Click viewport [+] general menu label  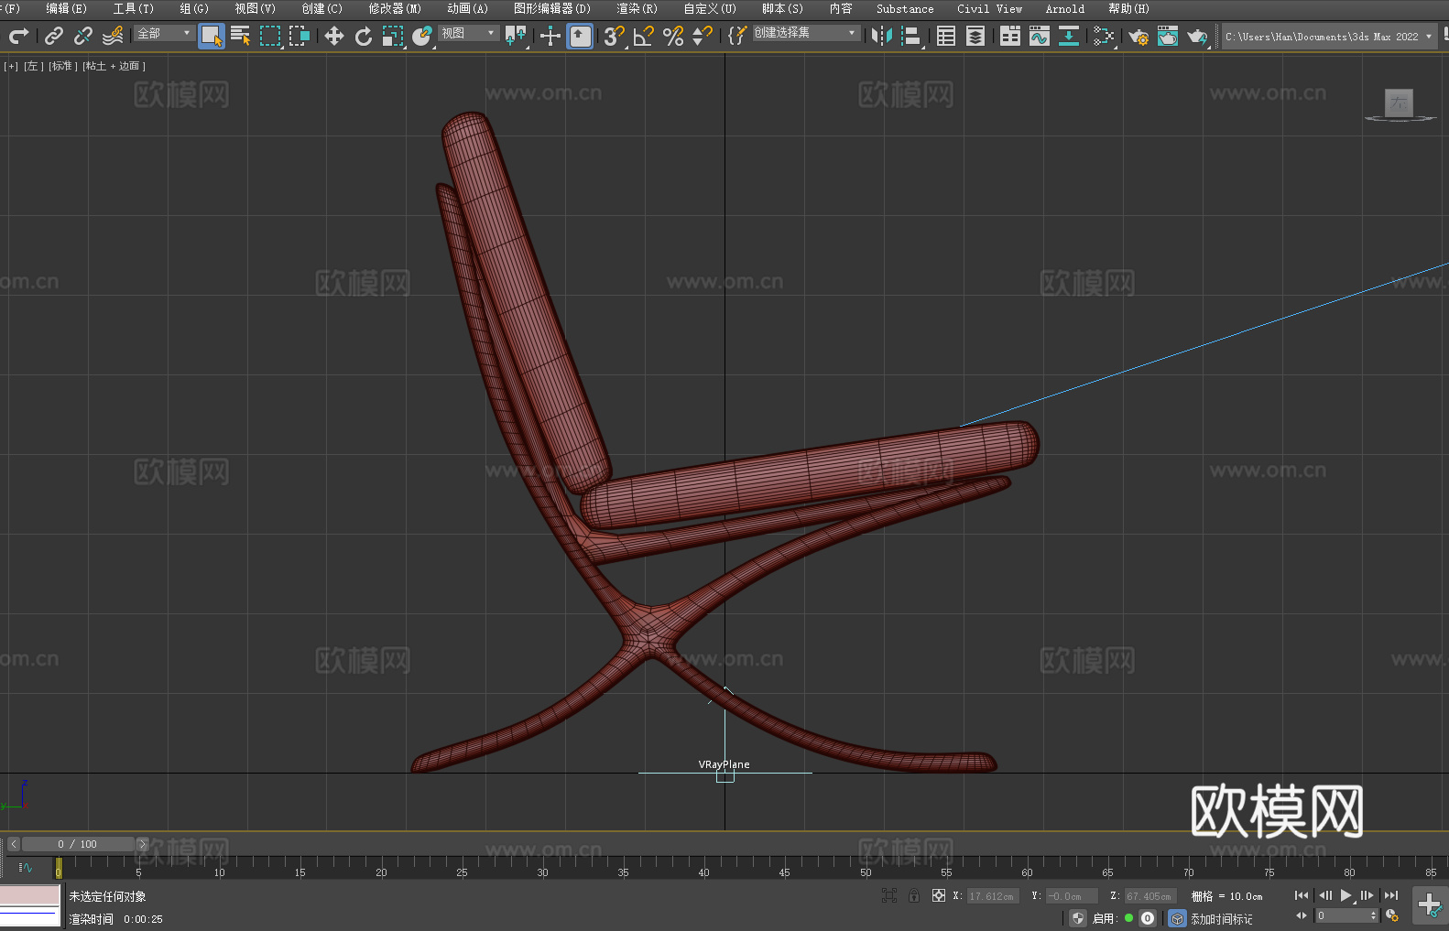point(11,66)
